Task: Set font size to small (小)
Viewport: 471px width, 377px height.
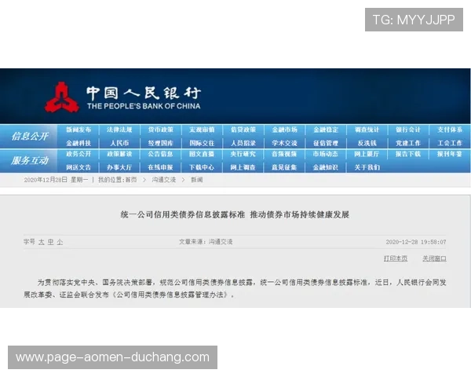Action: 60,242
